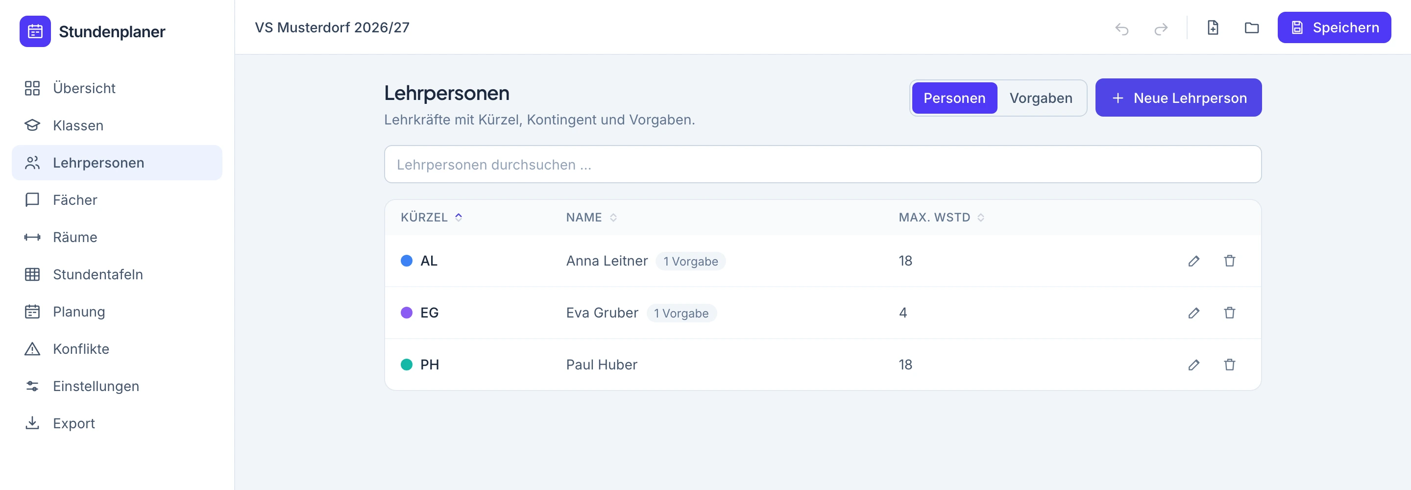Click the project title VS Musterdorf 2026/27
Image resolution: width=1411 pixels, height=490 pixels.
[332, 27]
